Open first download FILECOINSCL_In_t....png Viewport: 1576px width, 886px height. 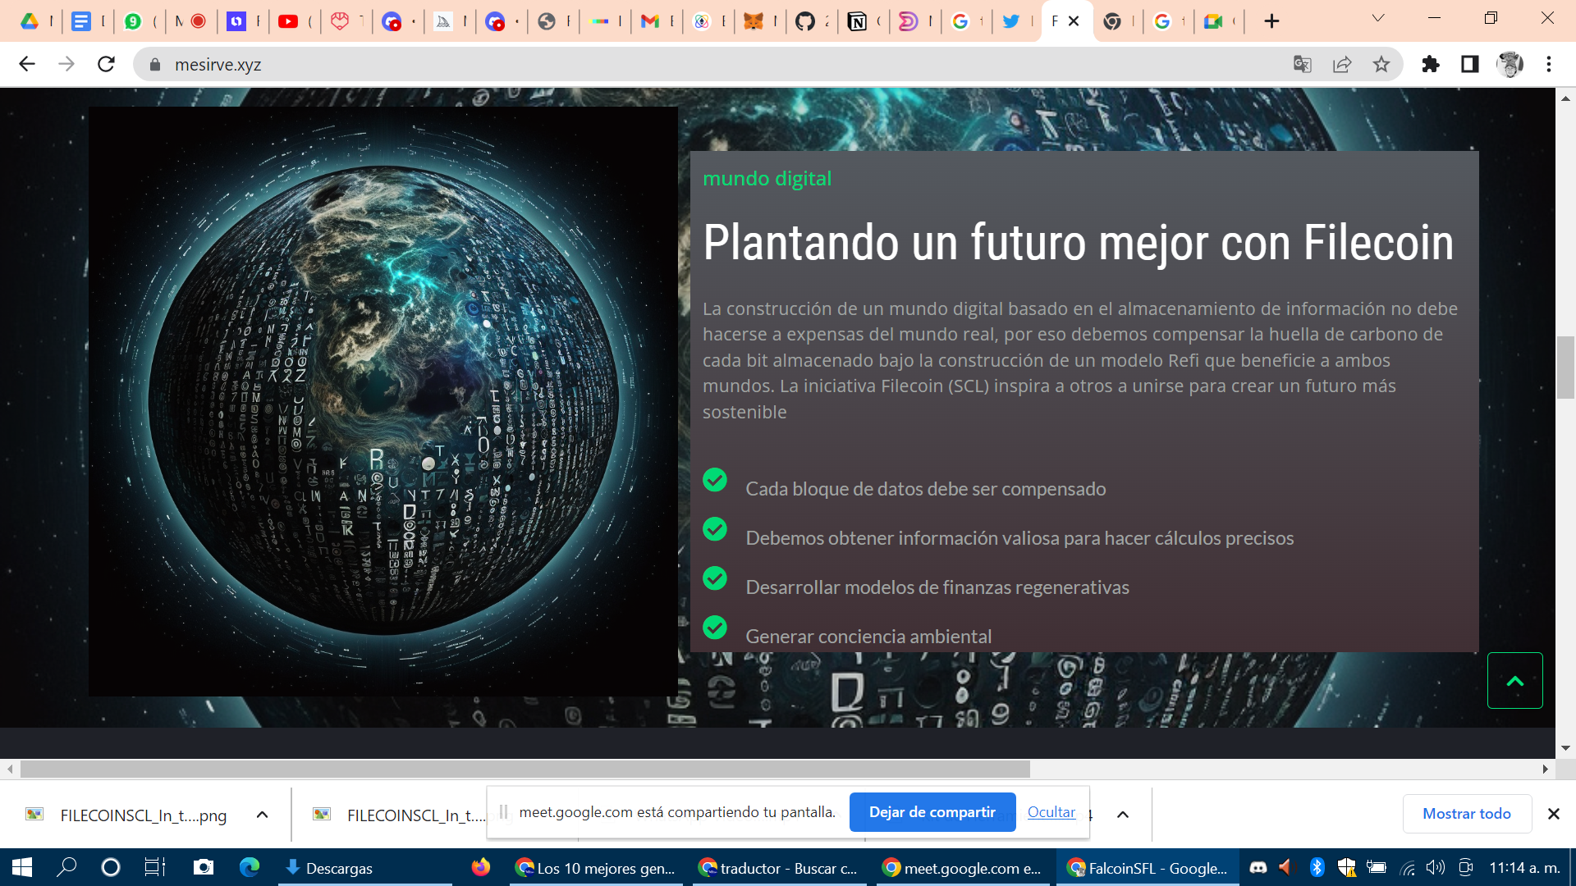pos(126,815)
